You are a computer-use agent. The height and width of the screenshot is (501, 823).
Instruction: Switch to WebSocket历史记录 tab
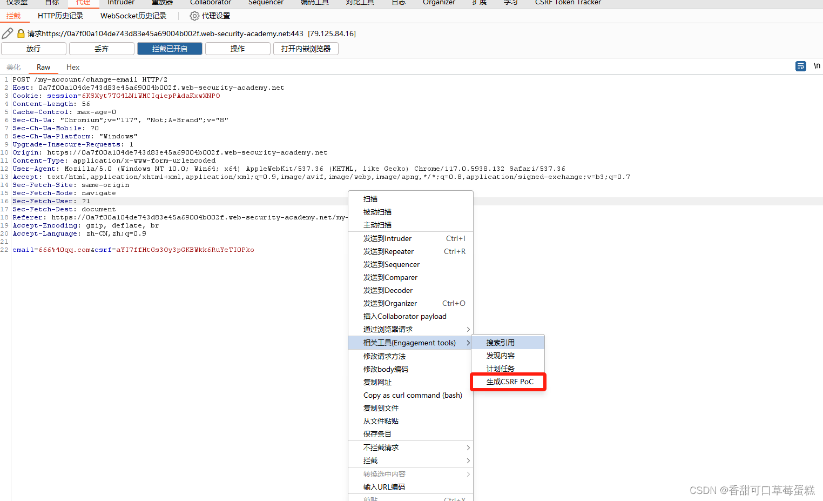tap(133, 16)
